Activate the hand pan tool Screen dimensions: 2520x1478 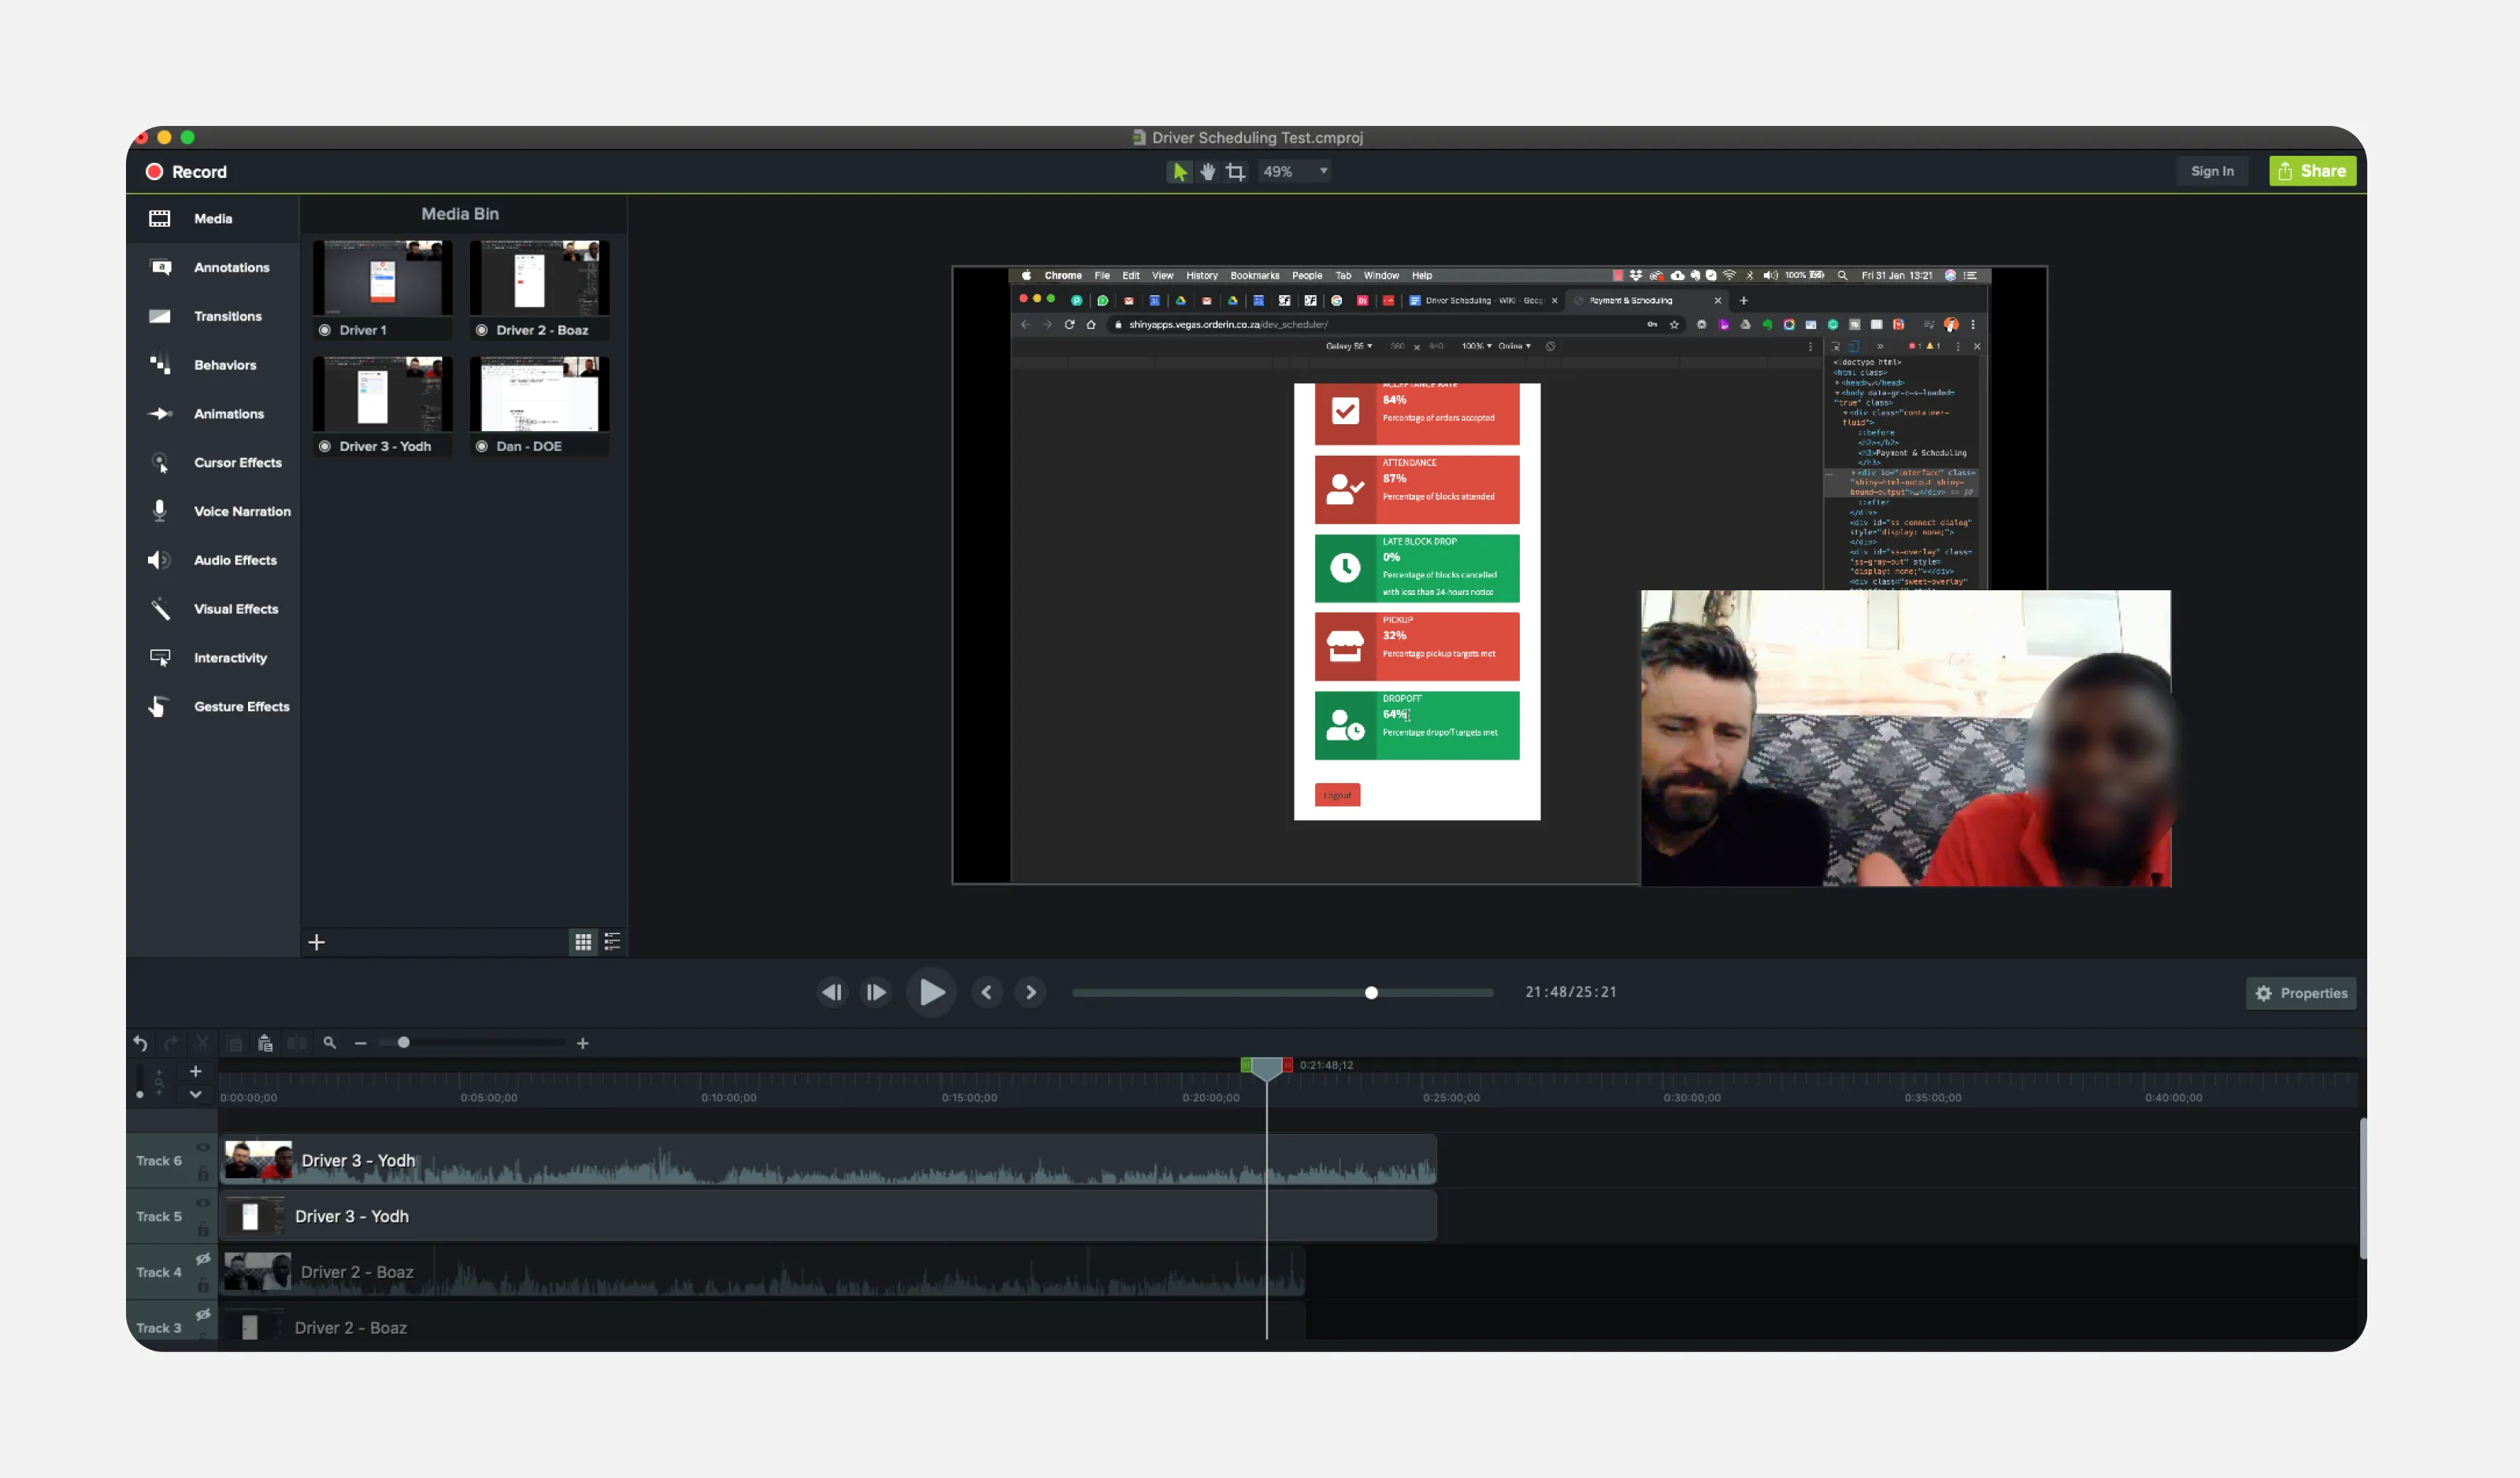tap(1208, 172)
